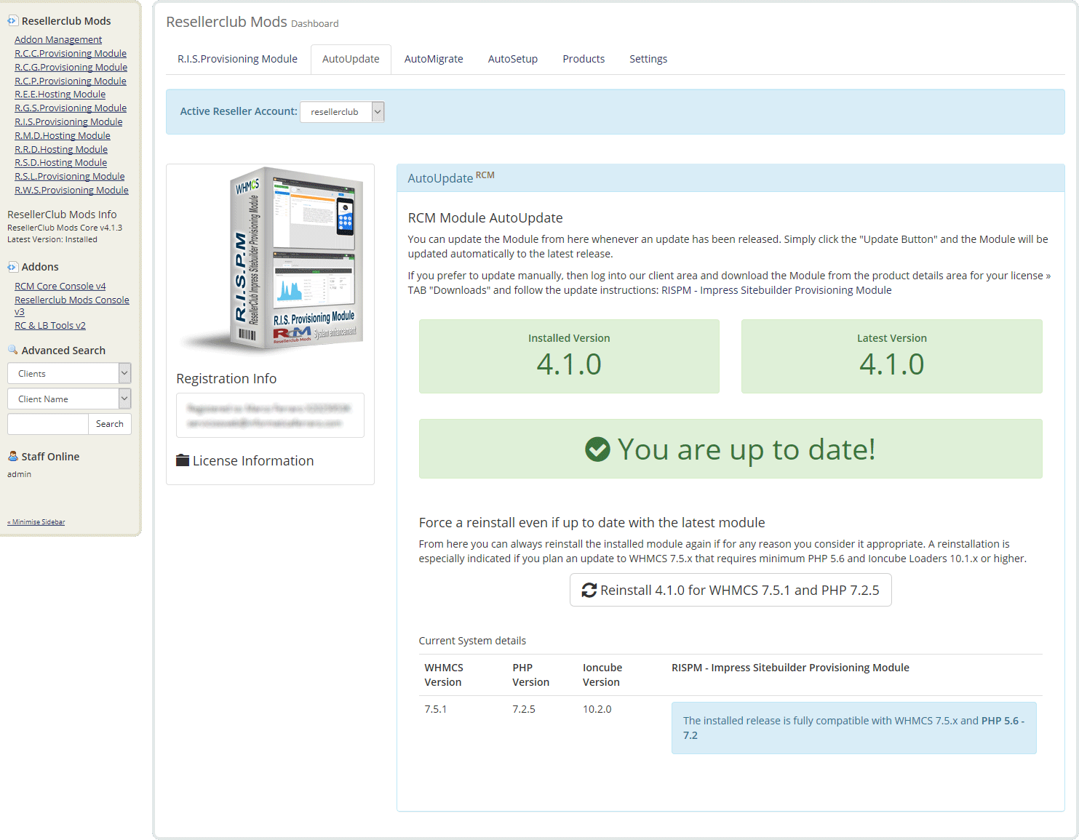1079x840 pixels.
Task: Expand the Client Name field dropdown
Action: coord(69,399)
